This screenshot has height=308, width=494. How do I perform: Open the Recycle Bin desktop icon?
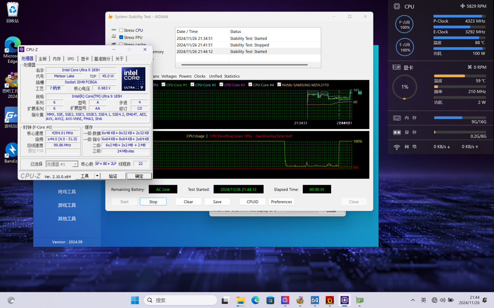click(x=12, y=12)
